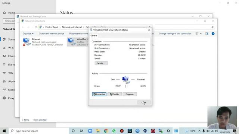Click the Disable button in status dialog

tap(115, 94)
